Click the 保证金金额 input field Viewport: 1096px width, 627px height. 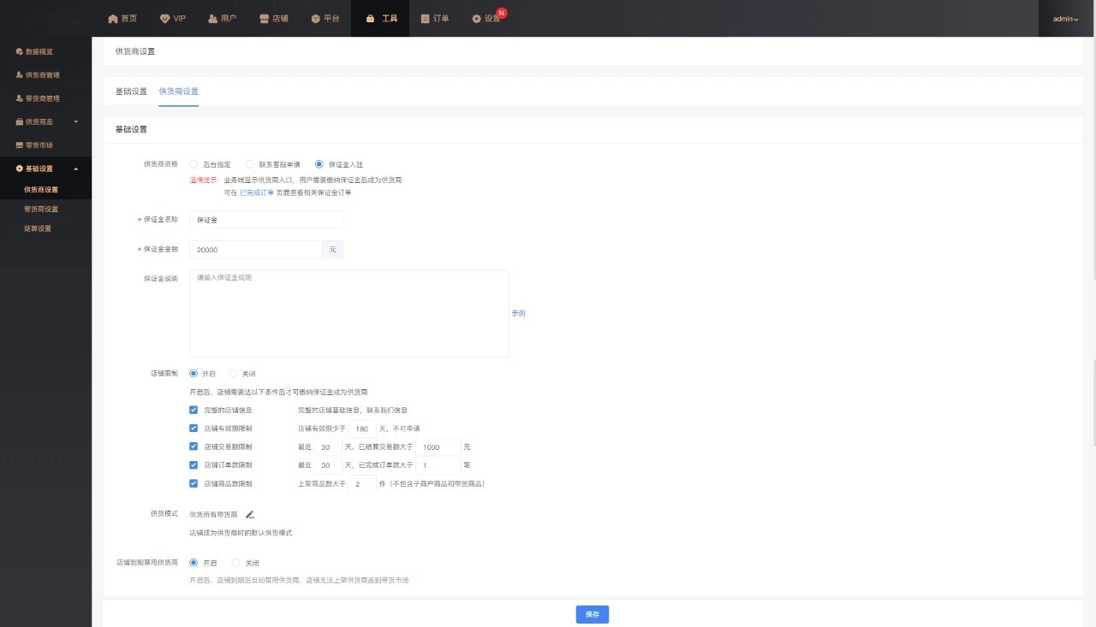(255, 250)
